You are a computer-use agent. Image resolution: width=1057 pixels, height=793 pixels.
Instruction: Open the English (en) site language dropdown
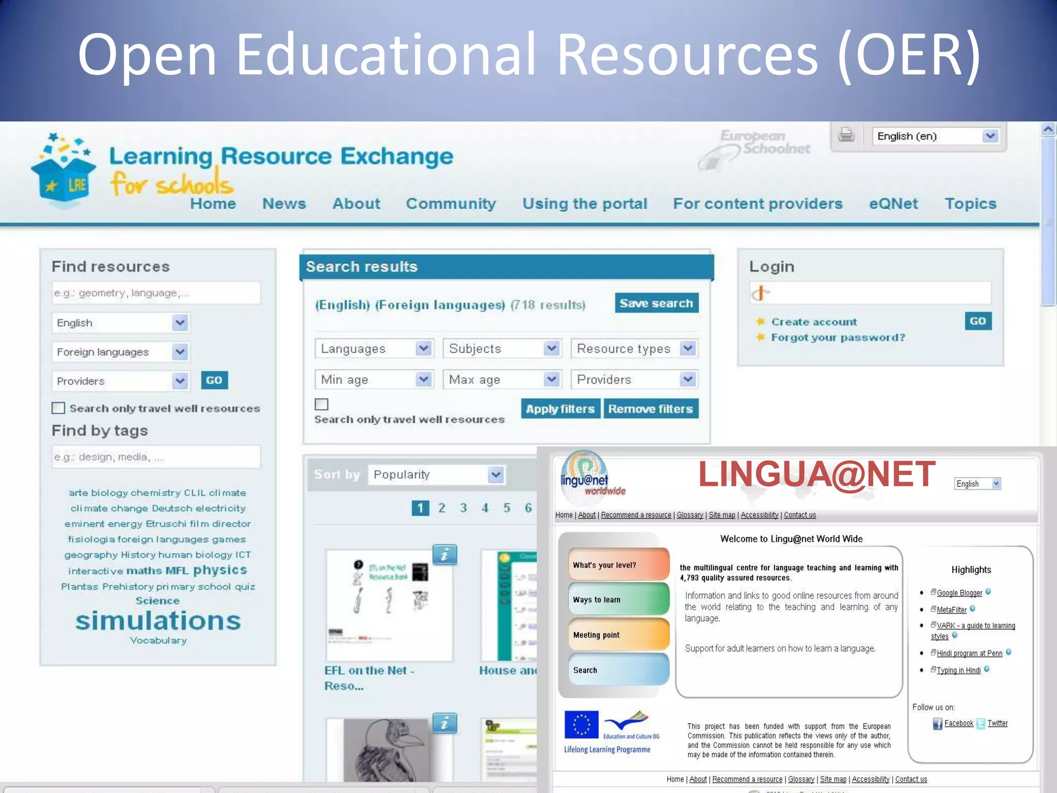(x=936, y=136)
